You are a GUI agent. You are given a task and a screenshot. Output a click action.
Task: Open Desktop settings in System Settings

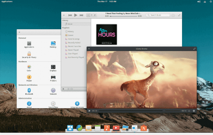pyautogui.click(x=53, y=45)
